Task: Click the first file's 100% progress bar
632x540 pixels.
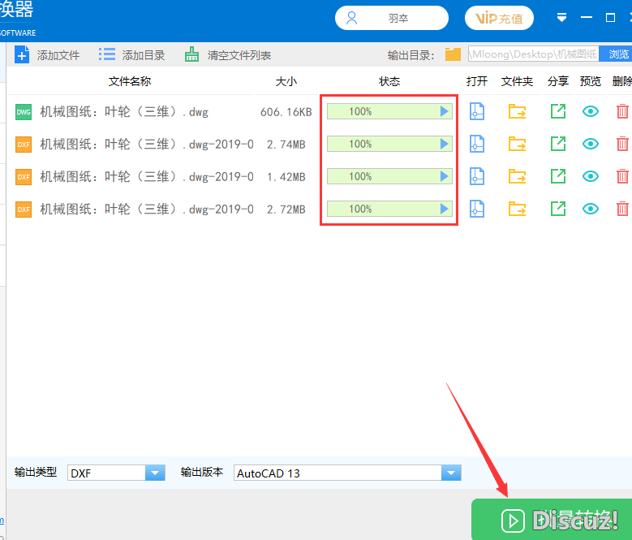Action: pos(389,111)
